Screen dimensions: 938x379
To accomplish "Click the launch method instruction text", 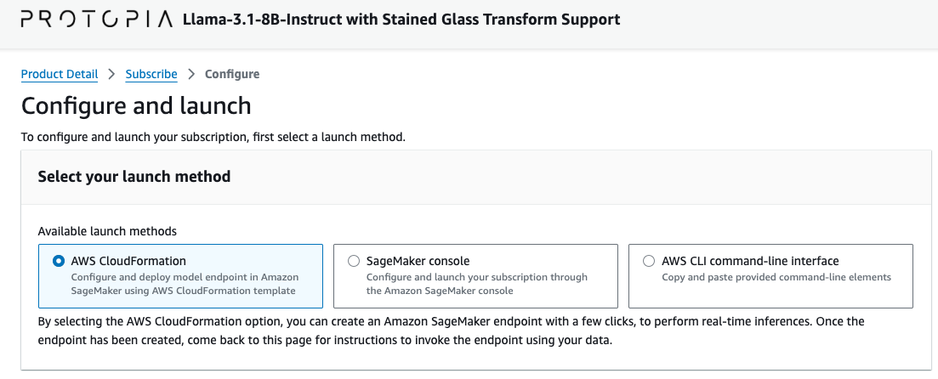I will point(213,137).
